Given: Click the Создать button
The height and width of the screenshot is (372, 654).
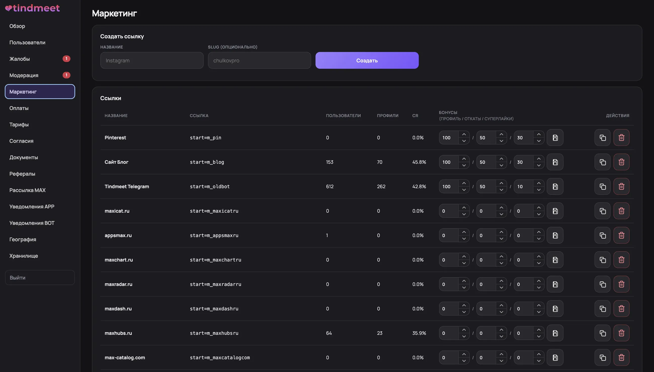Looking at the screenshot, I should [x=367, y=60].
